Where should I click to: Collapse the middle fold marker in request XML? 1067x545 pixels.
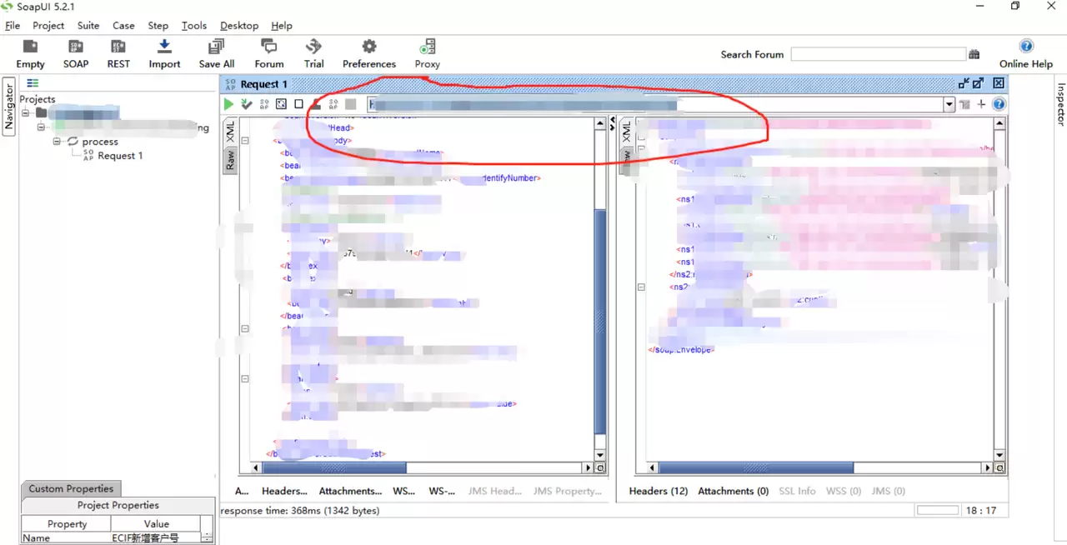(245, 328)
